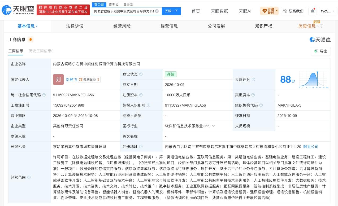Screen dimensions: 338x206
Task: Click the 联系我们 button
Action: pyautogui.click(x=293, y=11)
